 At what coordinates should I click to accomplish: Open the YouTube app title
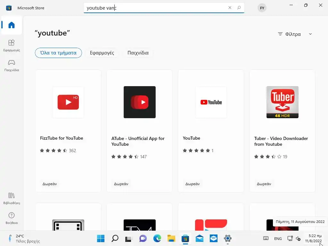(x=192, y=138)
